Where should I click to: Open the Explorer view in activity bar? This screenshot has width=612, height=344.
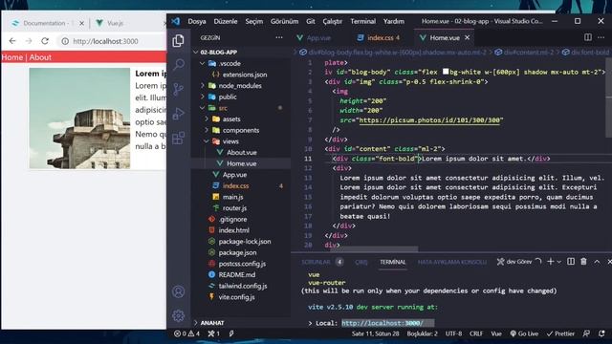tap(179, 40)
